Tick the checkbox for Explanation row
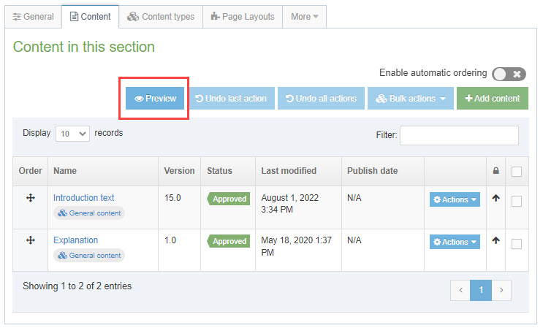This screenshot has width=543, height=328. click(x=517, y=244)
